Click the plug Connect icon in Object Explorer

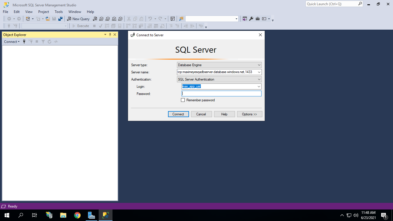point(24,41)
